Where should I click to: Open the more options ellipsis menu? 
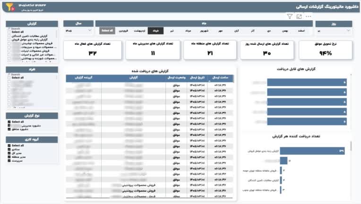coord(308,17)
